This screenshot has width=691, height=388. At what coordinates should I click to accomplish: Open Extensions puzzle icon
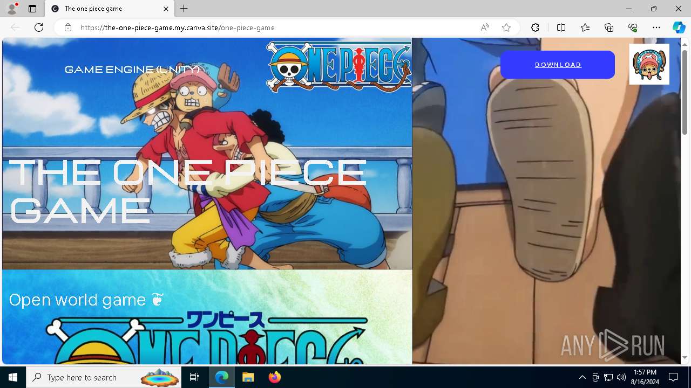(535, 27)
